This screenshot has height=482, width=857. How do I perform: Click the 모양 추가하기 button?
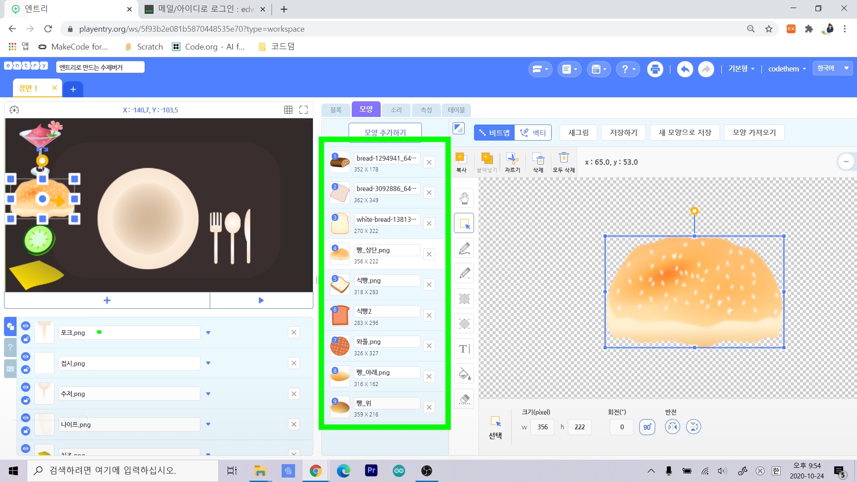pos(385,132)
